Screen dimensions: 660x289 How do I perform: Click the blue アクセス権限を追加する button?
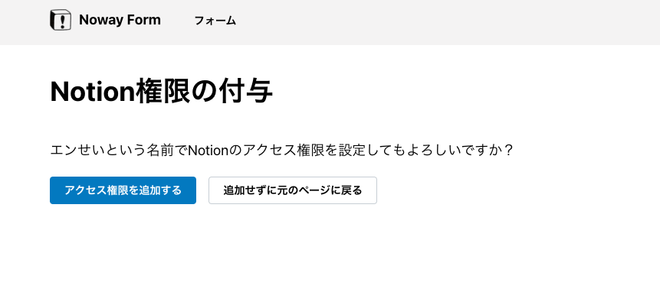[123, 190]
